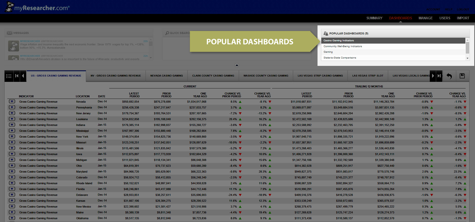Viewport: 475px width, 222px height.
Task: Expand the Missouri row dropdown
Action: click(x=12, y=142)
